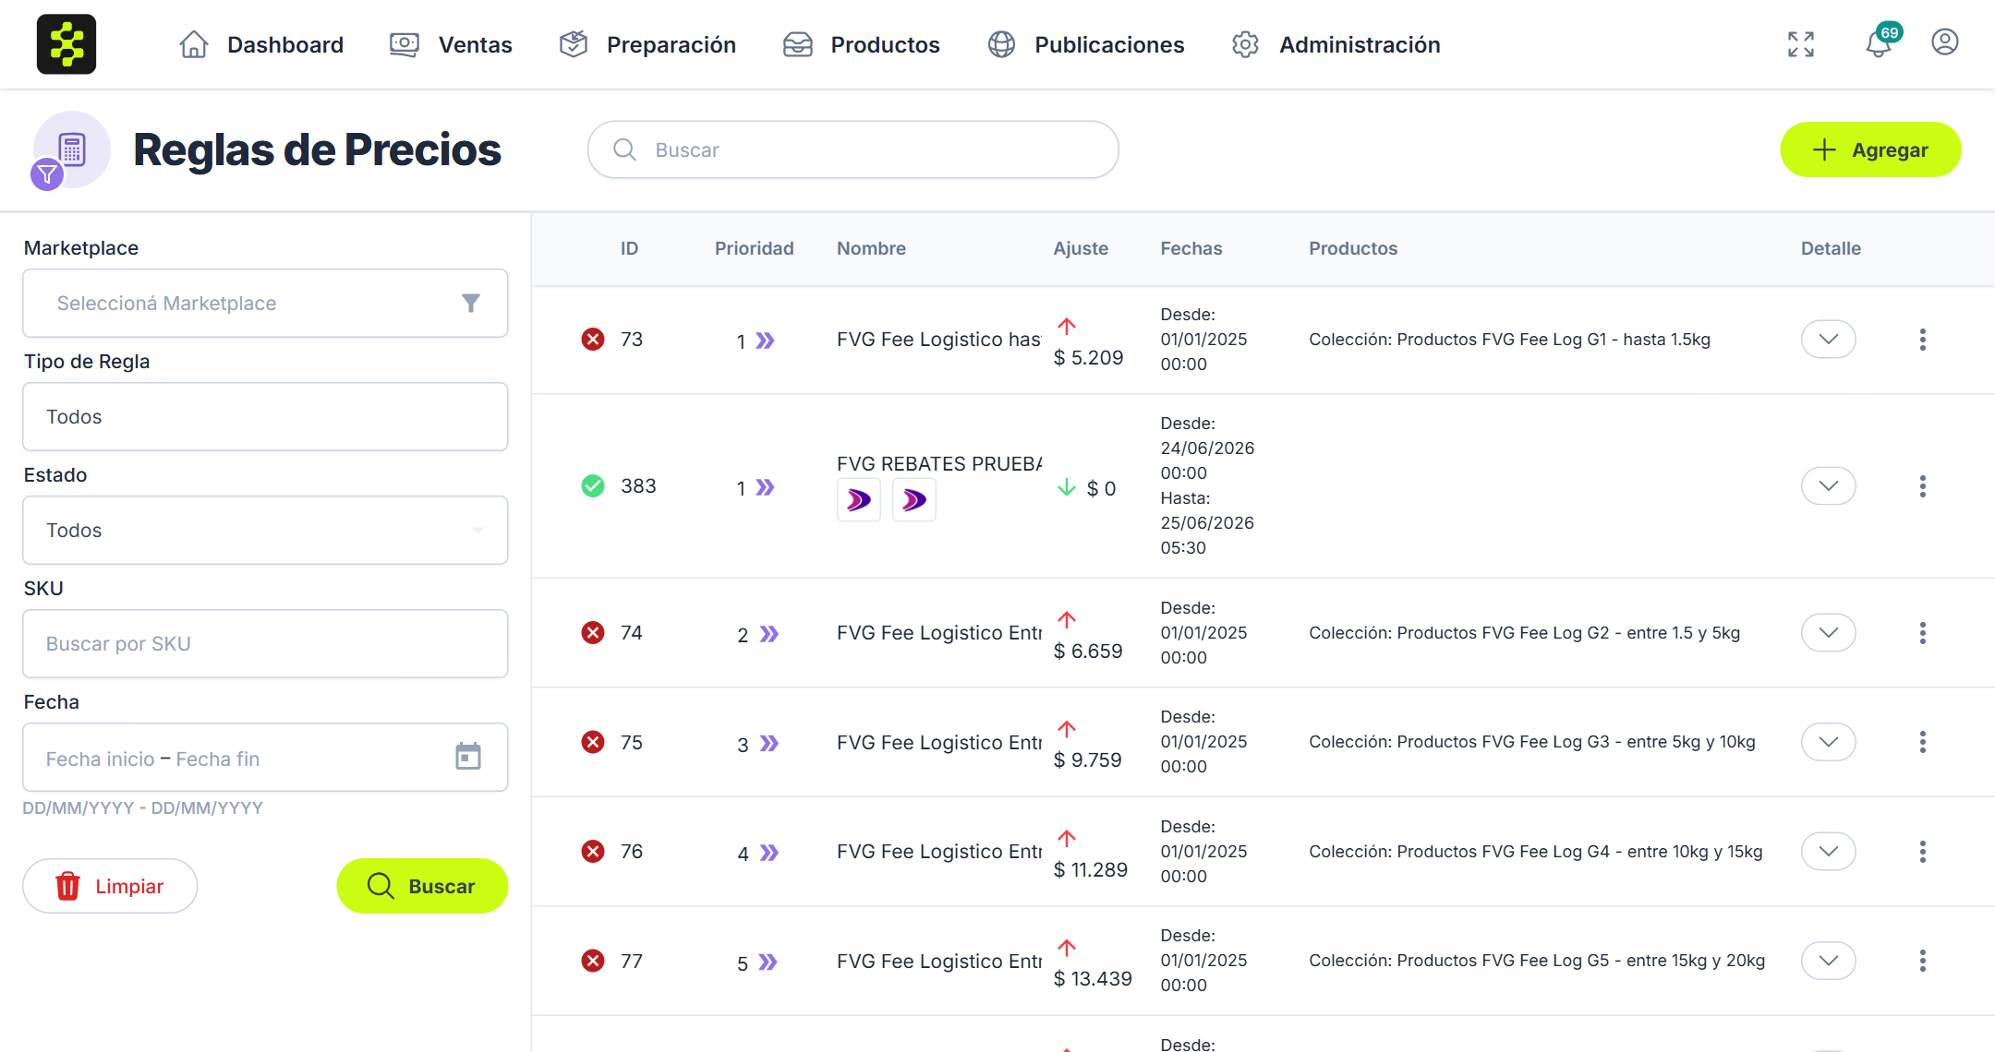Open the Preparación menu
Viewport: 1995px width, 1052px height.
[x=647, y=44]
